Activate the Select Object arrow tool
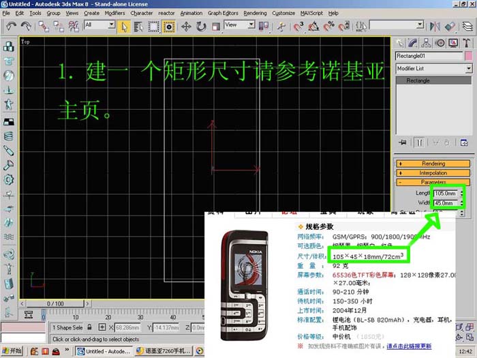Image resolution: width=477 pixels, height=358 pixels. pos(124,27)
